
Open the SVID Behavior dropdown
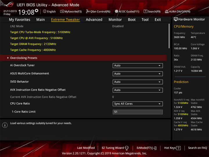(138, 82)
